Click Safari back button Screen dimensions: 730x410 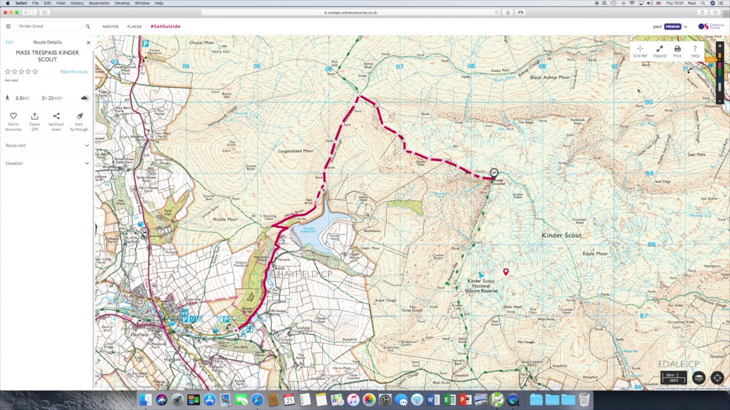click(26, 13)
